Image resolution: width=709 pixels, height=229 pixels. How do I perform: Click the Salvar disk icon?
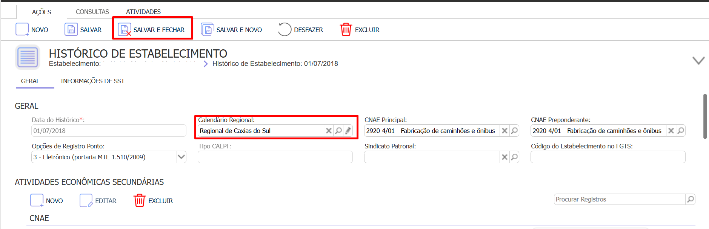tap(71, 29)
